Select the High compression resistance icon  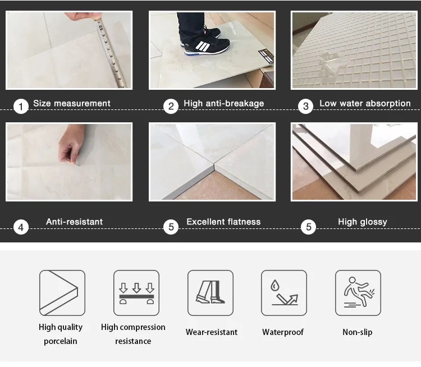pyautogui.click(x=136, y=292)
